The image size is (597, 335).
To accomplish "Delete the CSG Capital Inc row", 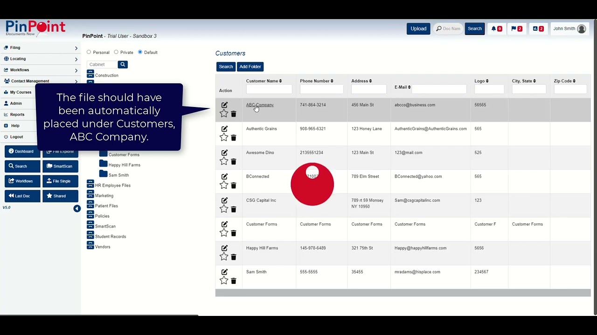I will [x=234, y=209].
